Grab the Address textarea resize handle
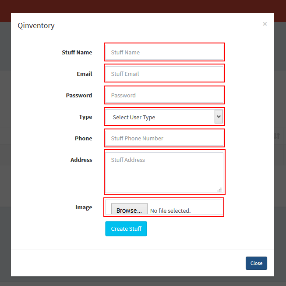Screen dimensions: 286x286 (219, 189)
